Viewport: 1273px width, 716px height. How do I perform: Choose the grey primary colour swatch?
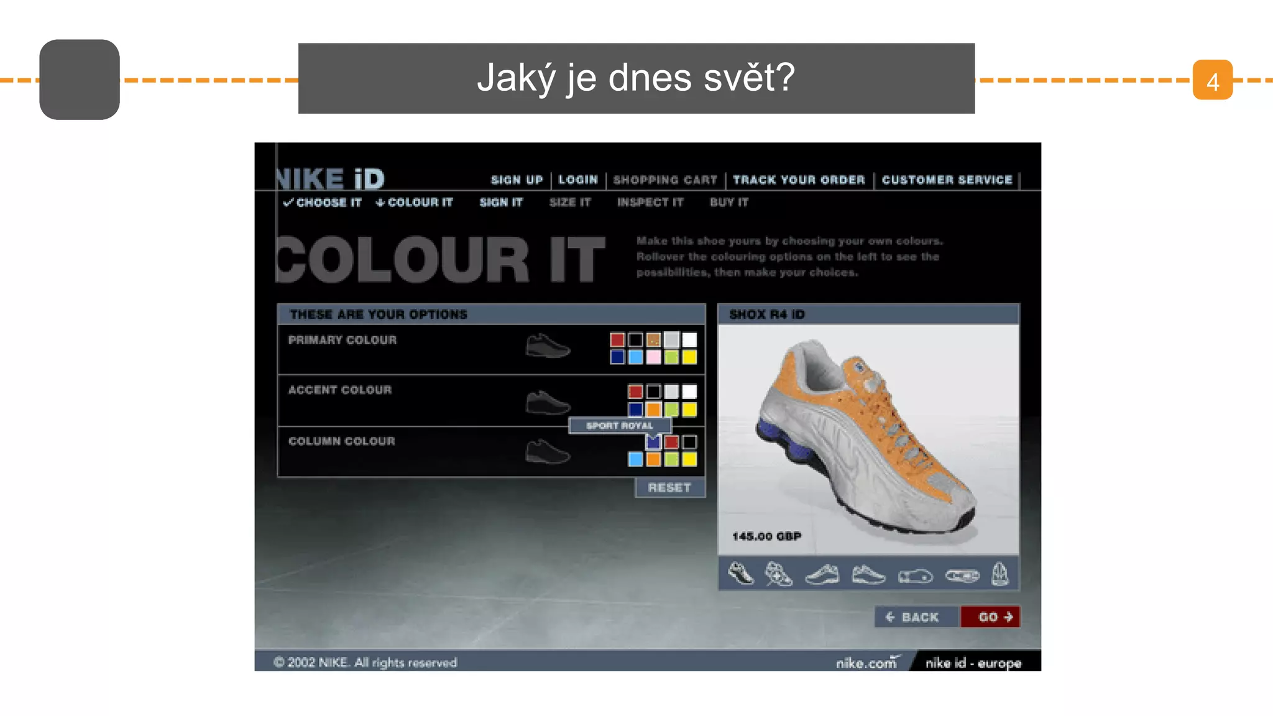(x=671, y=340)
